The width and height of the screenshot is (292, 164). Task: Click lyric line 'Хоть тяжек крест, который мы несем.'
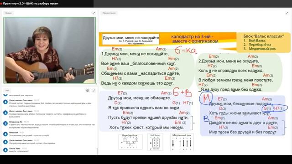[x=146, y=128]
